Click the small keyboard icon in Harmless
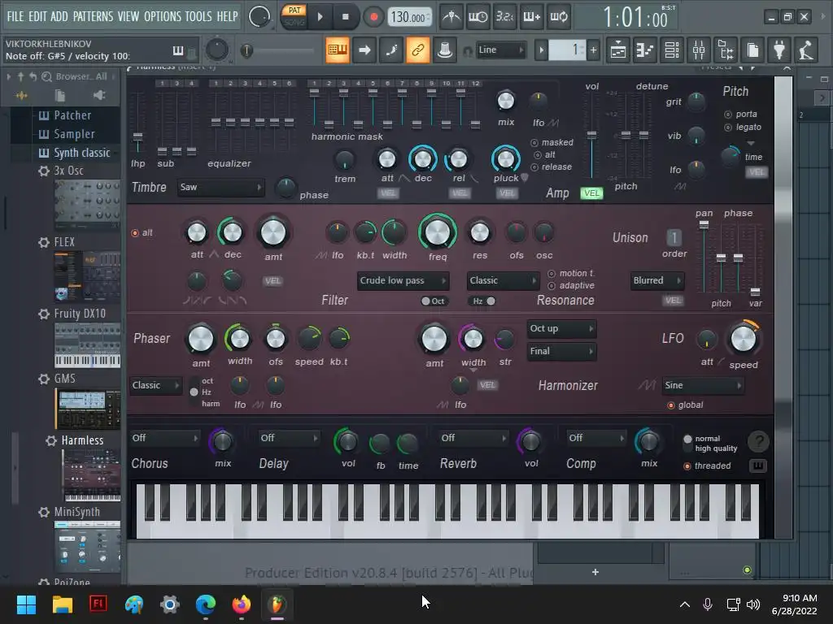This screenshot has width=833, height=624. pos(758,466)
